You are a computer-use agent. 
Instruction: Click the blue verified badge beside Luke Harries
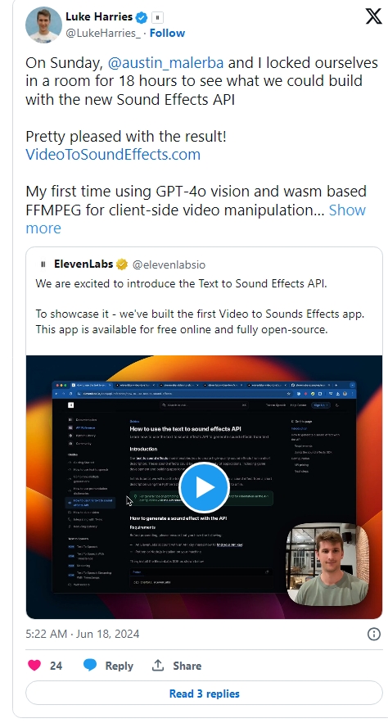142,17
